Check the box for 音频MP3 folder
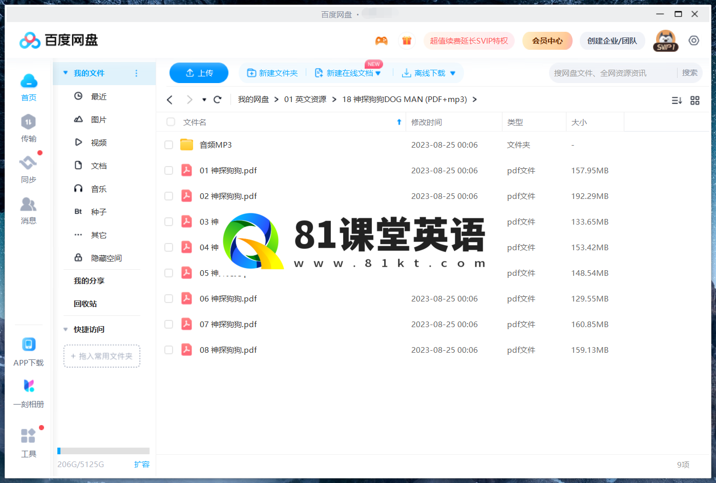This screenshot has height=483, width=716. pyautogui.click(x=169, y=145)
